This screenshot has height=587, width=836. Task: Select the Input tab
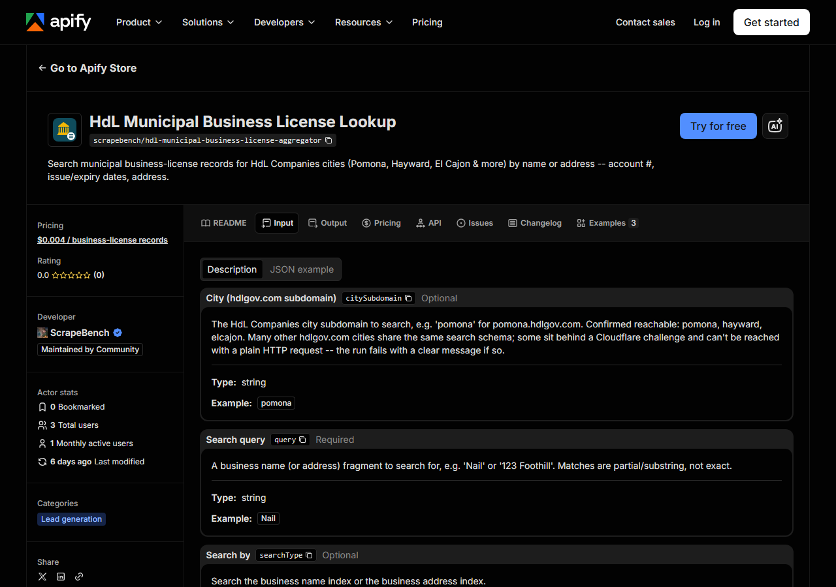(277, 223)
